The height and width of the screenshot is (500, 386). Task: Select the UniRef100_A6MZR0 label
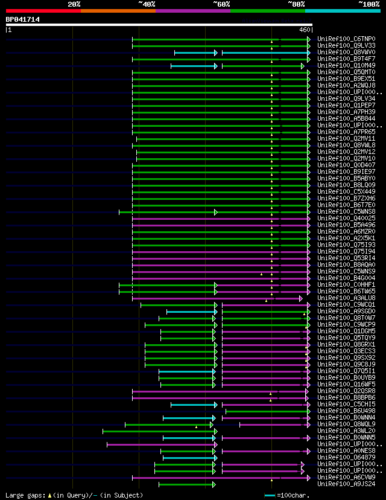pos(346,231)
